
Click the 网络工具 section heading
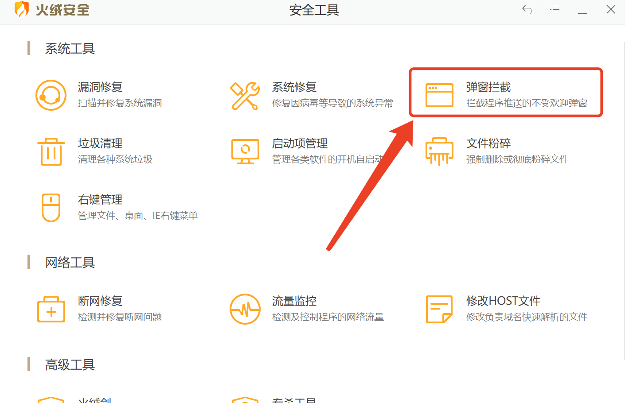click(x=70, y=263)
